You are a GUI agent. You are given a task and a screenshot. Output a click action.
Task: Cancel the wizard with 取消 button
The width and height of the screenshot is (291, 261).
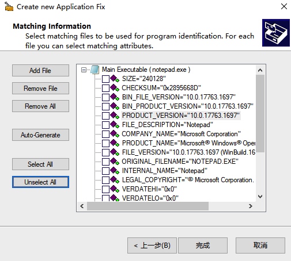point(260,245)
